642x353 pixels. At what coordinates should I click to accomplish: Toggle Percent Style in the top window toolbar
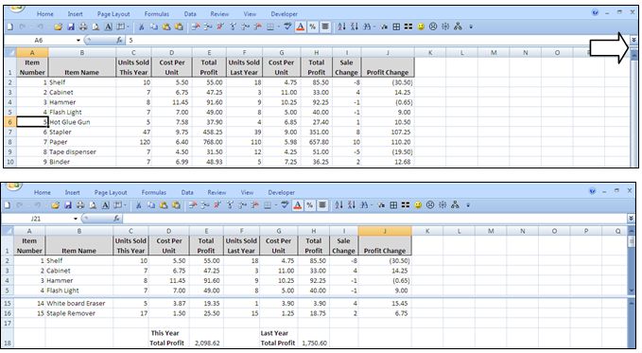(313, 26)
